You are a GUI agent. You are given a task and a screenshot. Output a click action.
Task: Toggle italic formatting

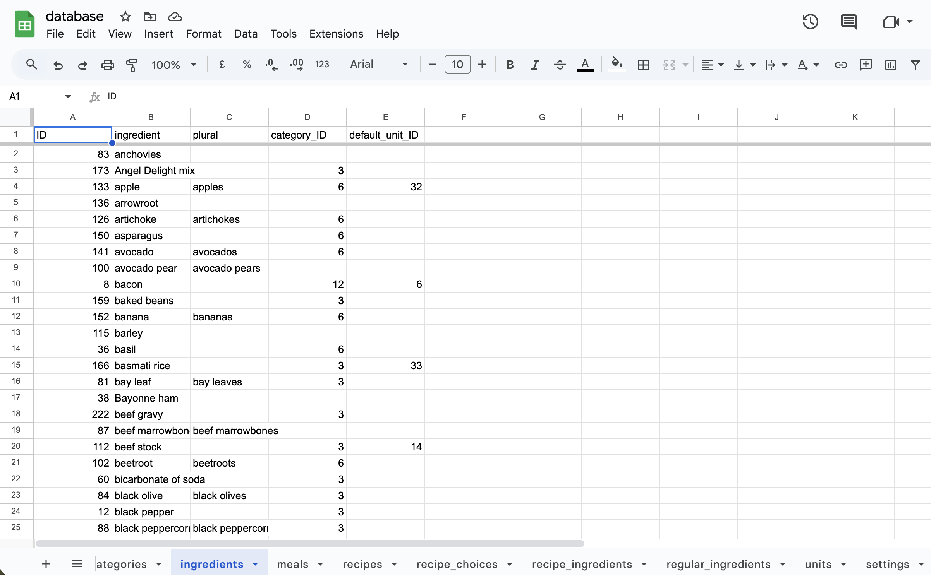[535, 65]
